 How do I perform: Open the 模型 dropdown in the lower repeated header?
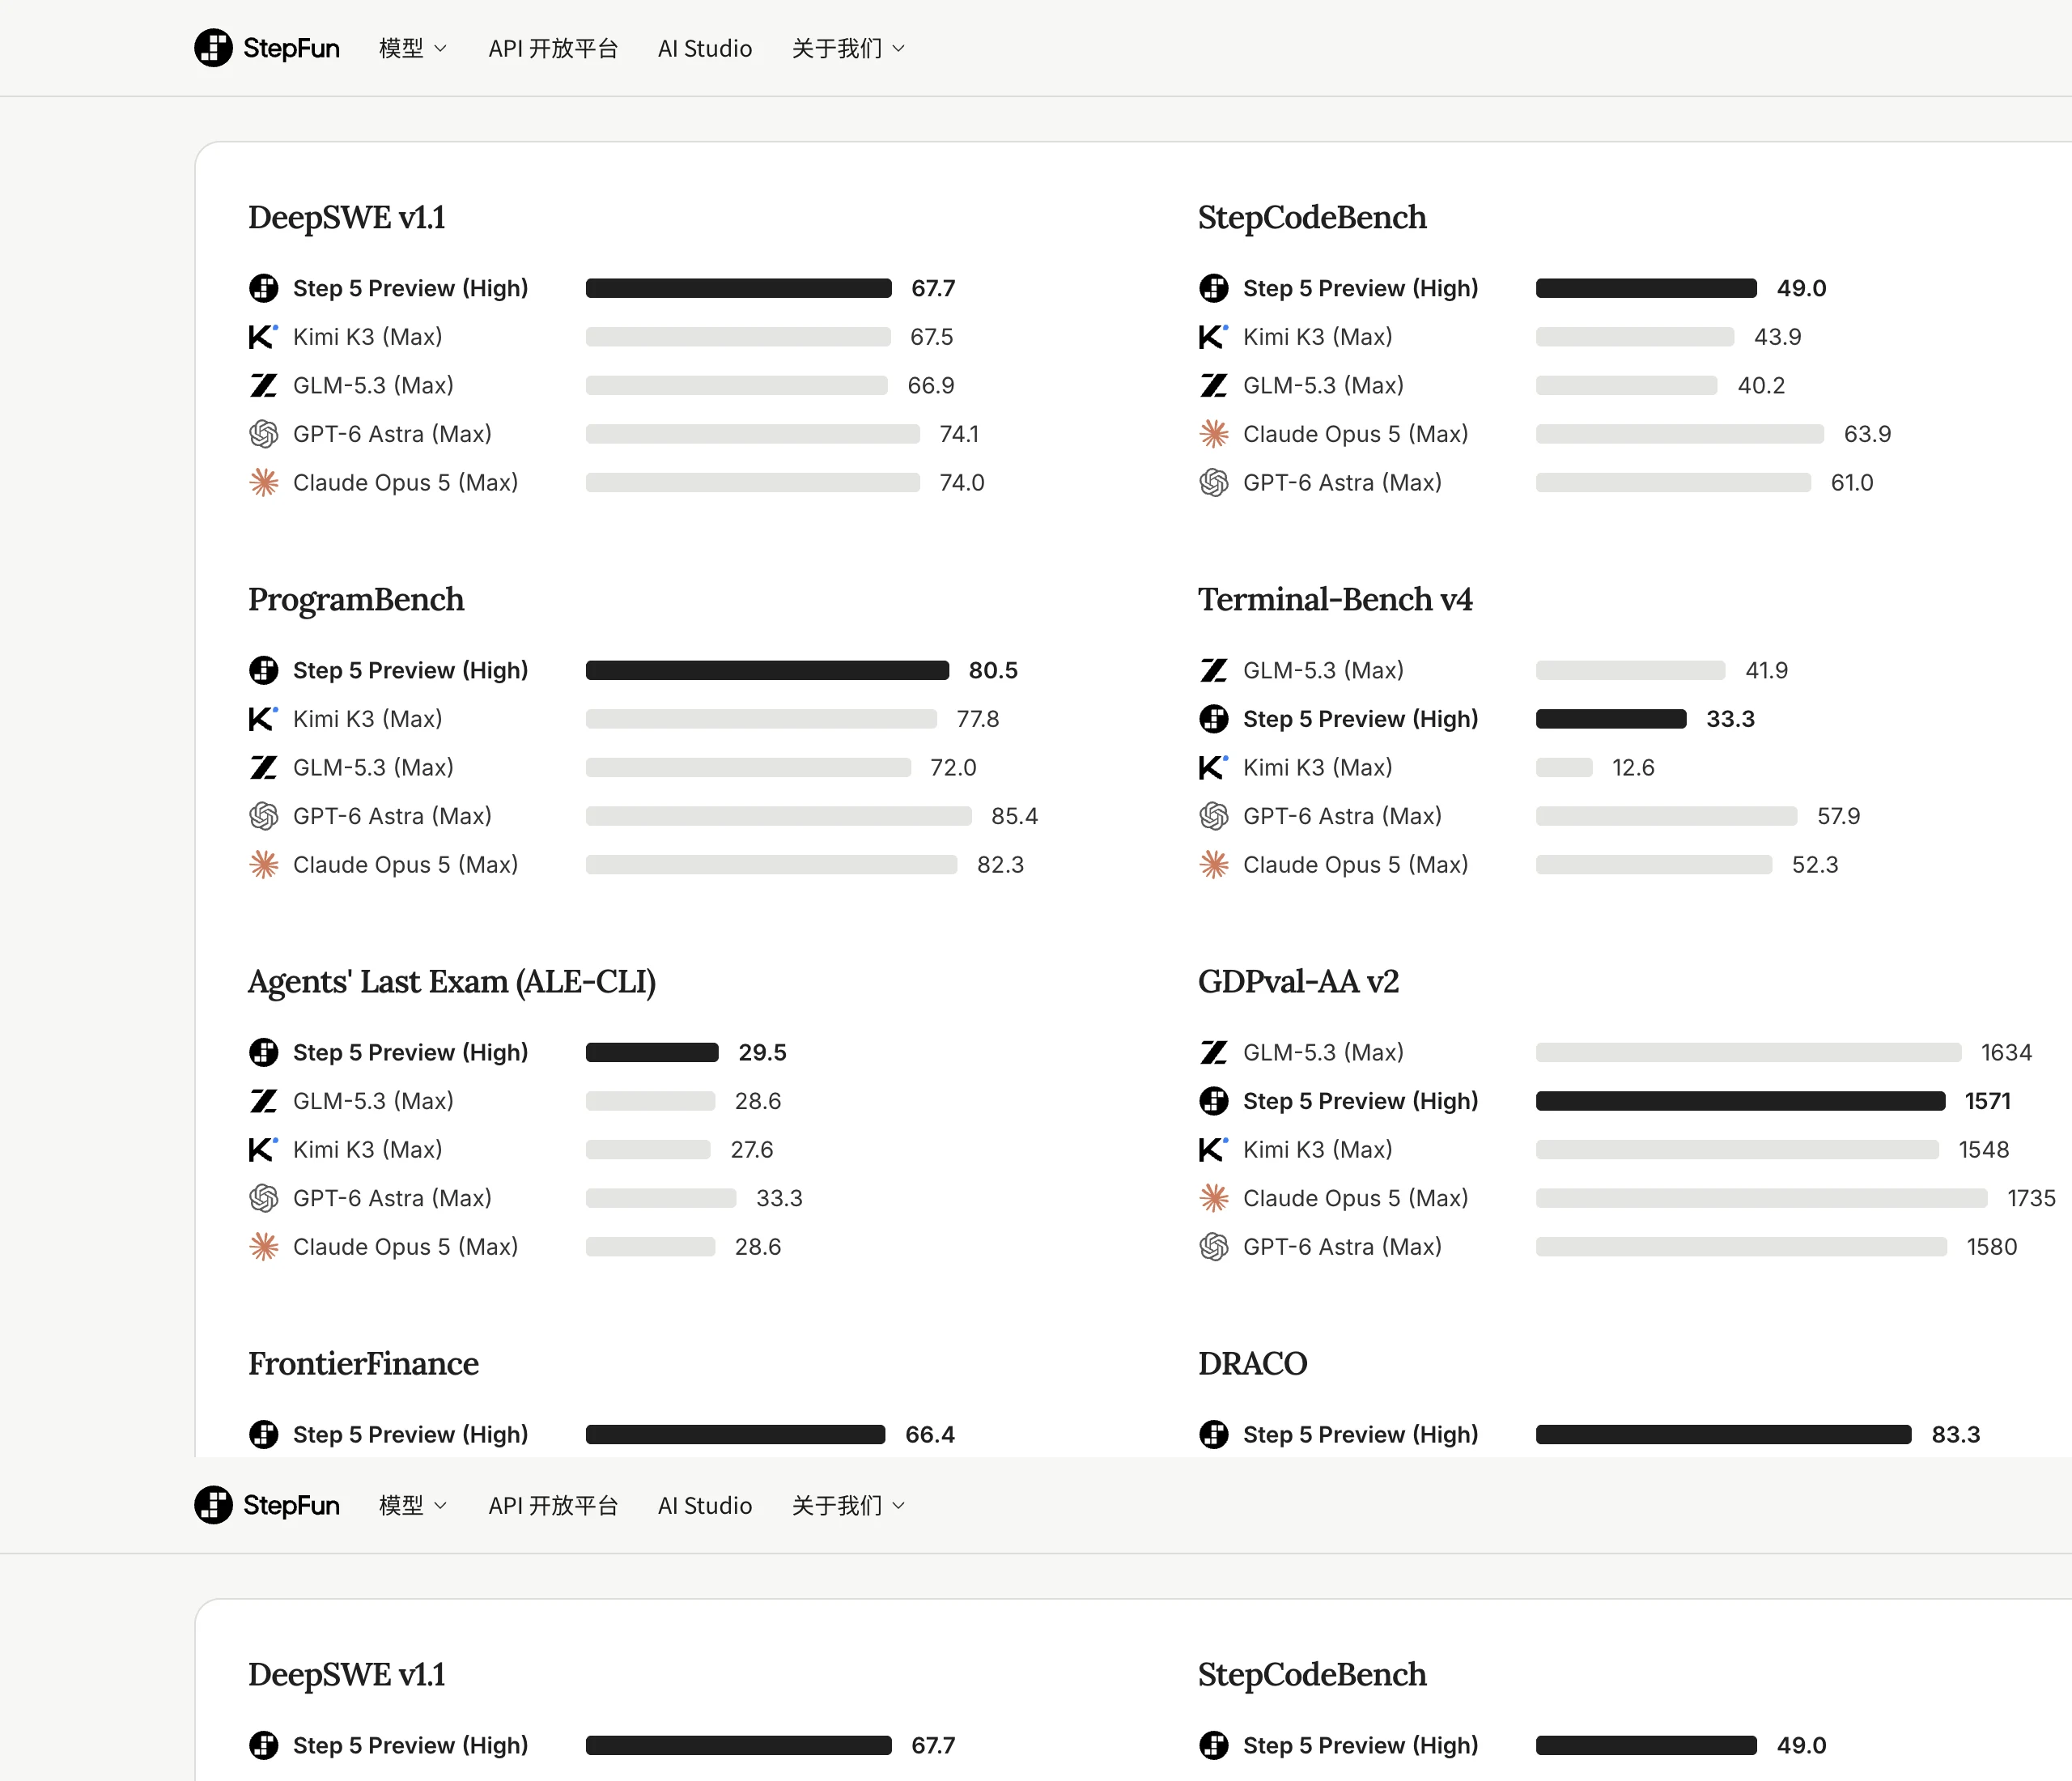413,1505
